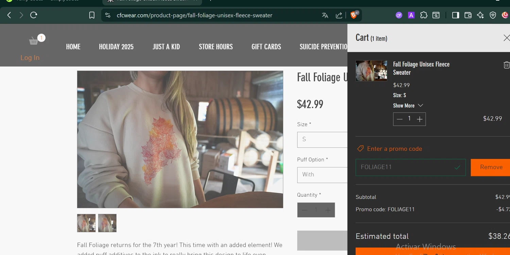Reload the page with the refresh icon
The height and width of the screenshot is (255, 510).
(x=34, y=15)
